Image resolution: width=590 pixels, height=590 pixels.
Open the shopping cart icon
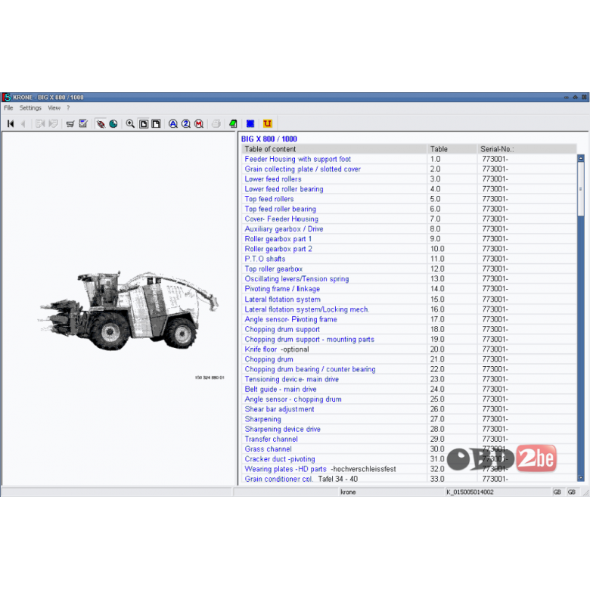coord(70,123)
